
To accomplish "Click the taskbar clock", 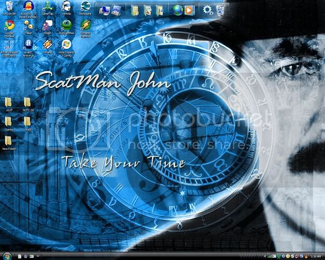I will 315,256.
